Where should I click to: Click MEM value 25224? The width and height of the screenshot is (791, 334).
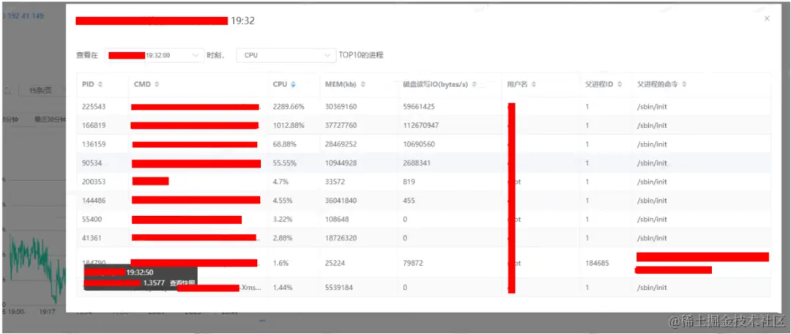pyautogui.click(x=335, y=263)
